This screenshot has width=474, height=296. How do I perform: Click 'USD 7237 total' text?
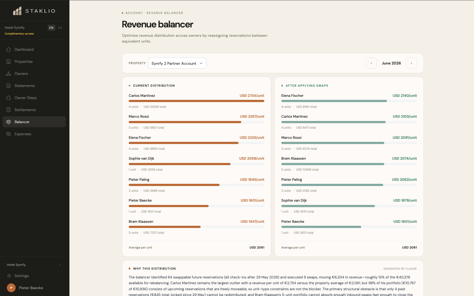pos(154,233)
